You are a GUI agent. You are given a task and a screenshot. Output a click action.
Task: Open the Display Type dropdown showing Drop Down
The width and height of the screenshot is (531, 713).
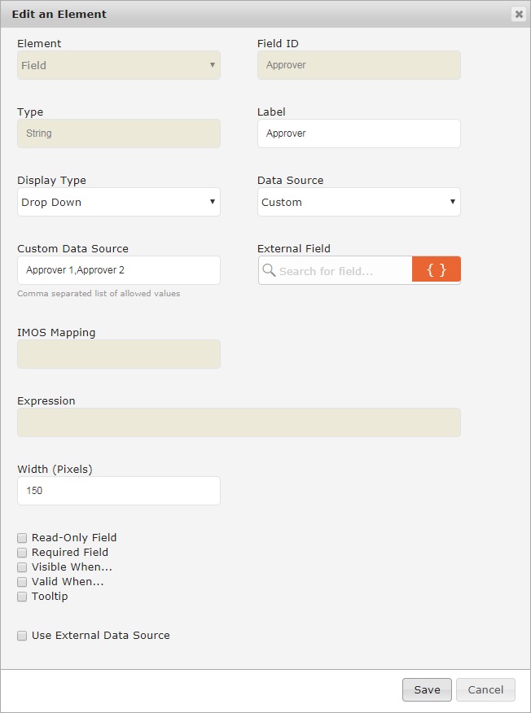tap(118, 202)
